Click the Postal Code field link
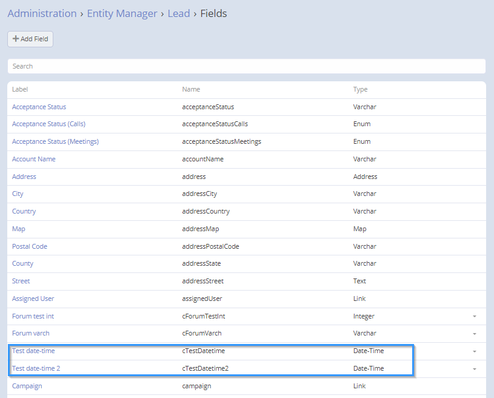This screenshot has height=398, width=494. [x=29, y=246]
